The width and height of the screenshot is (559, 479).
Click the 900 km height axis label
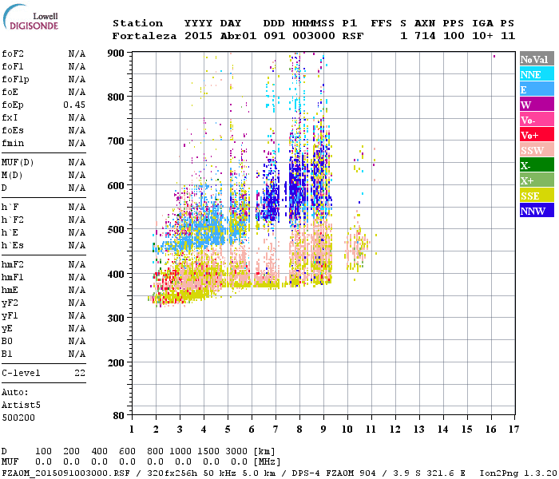tap(116, 53)
